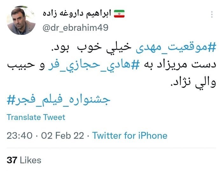Click Translate Tweet

(36, 117)
